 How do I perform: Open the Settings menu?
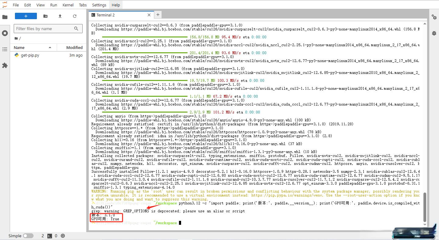pyautogui.click(x=99, y=5)
